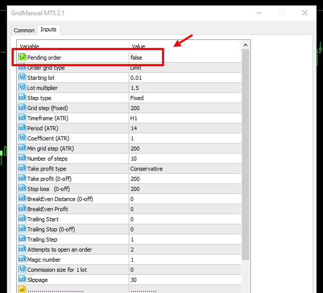Click the scrollbar up arrow
The height and width of the screenshot is (293, 323).
click(245, 45)
